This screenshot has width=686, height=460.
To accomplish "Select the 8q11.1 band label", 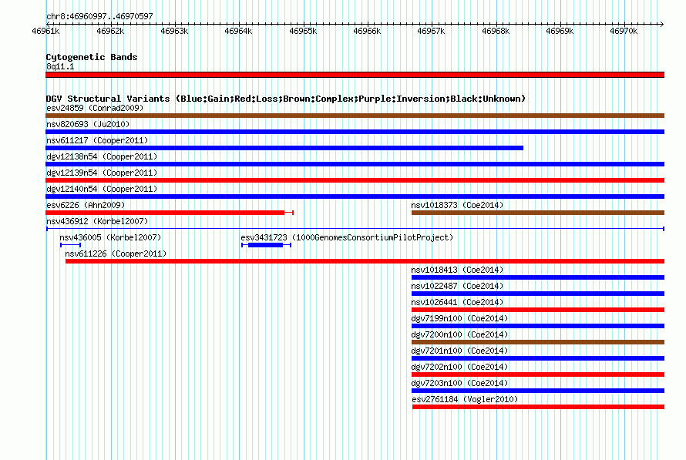I will point(60,66).
